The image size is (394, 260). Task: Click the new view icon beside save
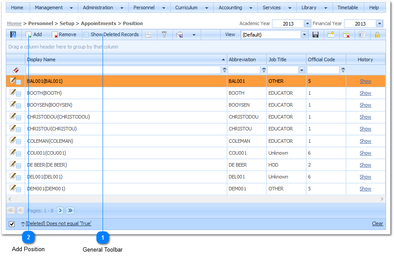point(331,34)
